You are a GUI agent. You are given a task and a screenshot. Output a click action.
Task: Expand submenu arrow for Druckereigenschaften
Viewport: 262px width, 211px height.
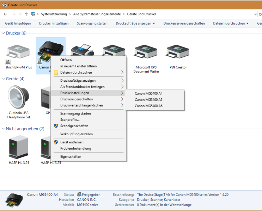click(x=122, y=99)
